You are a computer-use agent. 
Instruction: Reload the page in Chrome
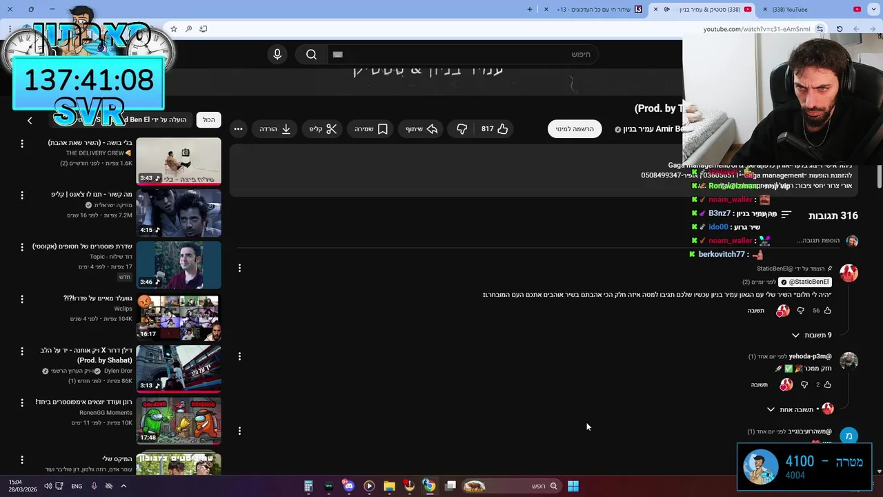(840, 29)
